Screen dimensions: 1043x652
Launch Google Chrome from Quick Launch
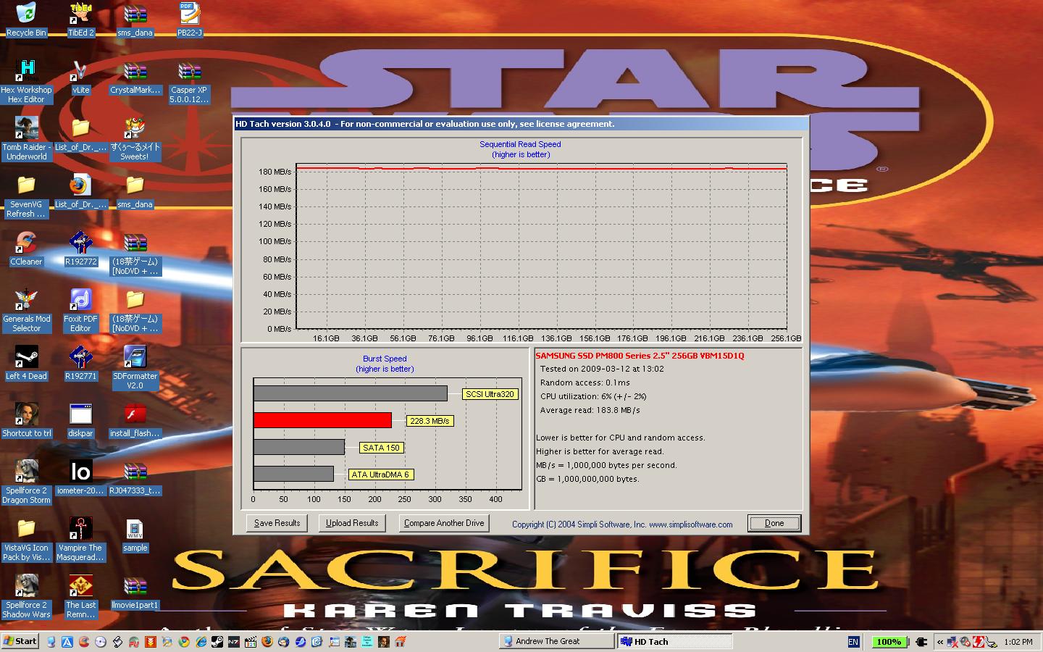click(184, 641)
